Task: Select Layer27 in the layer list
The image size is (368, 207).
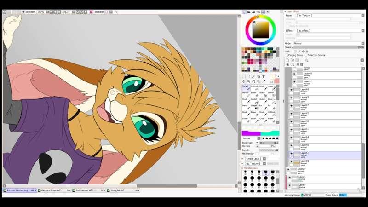Action: tap(323, 171)
